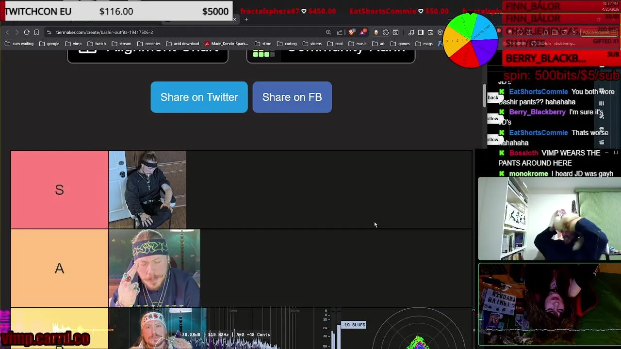Select the black outfit image in S tier
The width and height of the screenshot is (621, 349).
[x=147, y=190]
